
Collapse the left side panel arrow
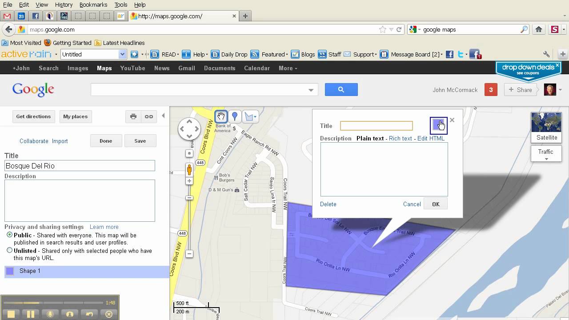163,116
